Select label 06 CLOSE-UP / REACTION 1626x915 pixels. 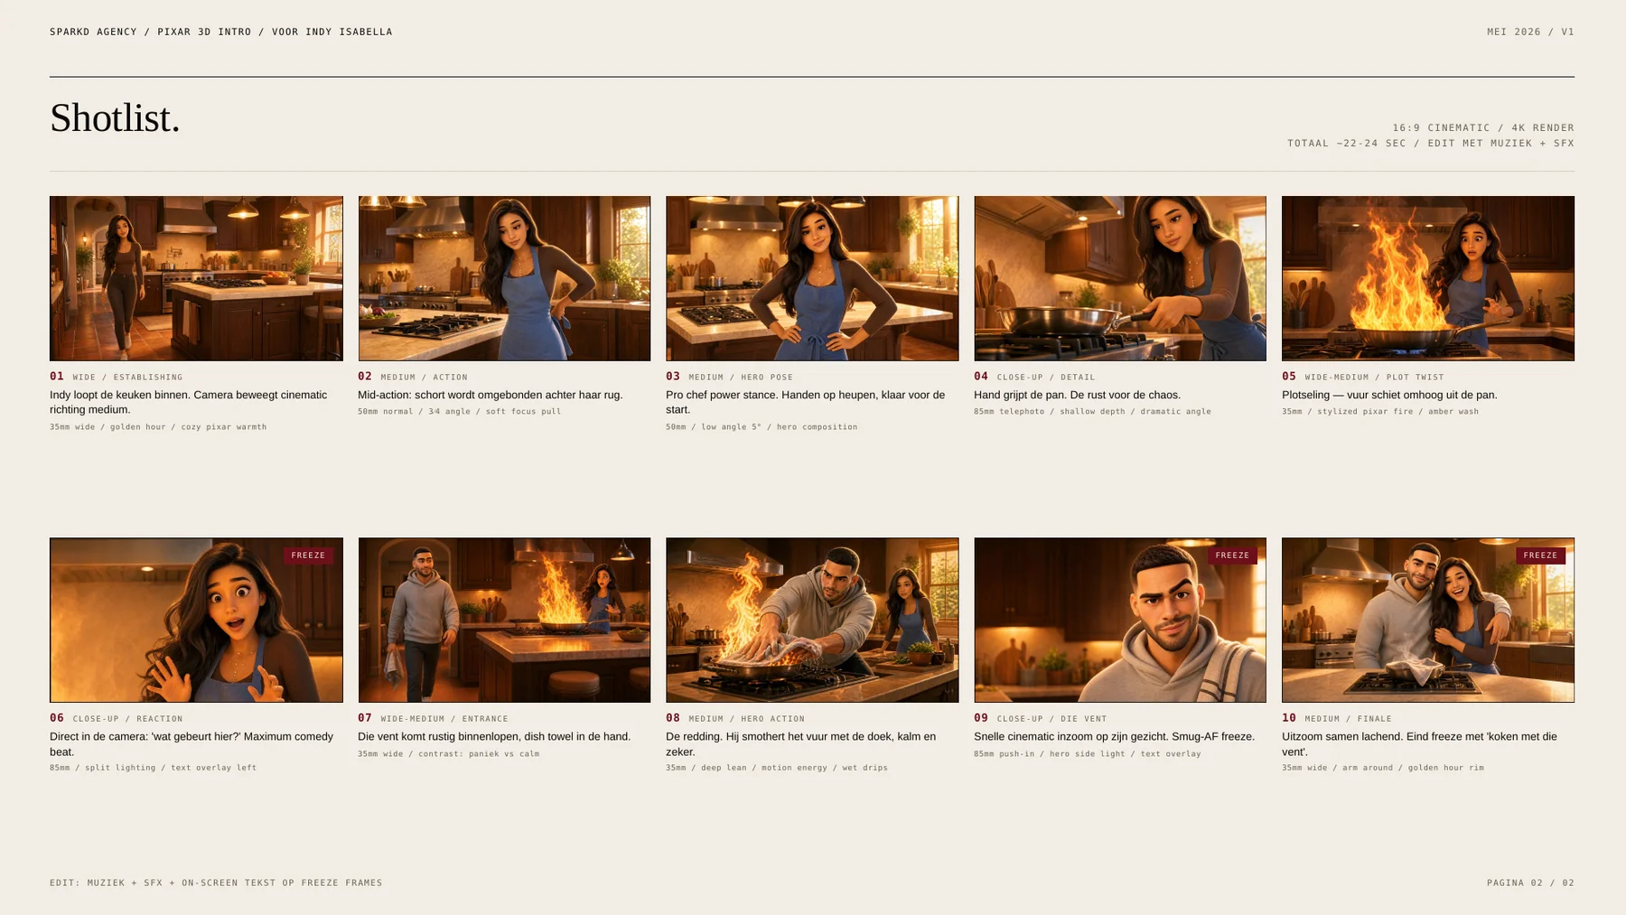(117, 718)
